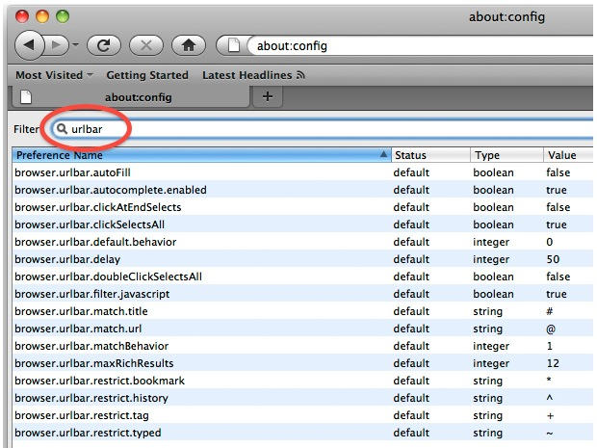Sort by the Preference Name column header
The height and width of the screenshot is (448, 597).
tap(193, 155)
